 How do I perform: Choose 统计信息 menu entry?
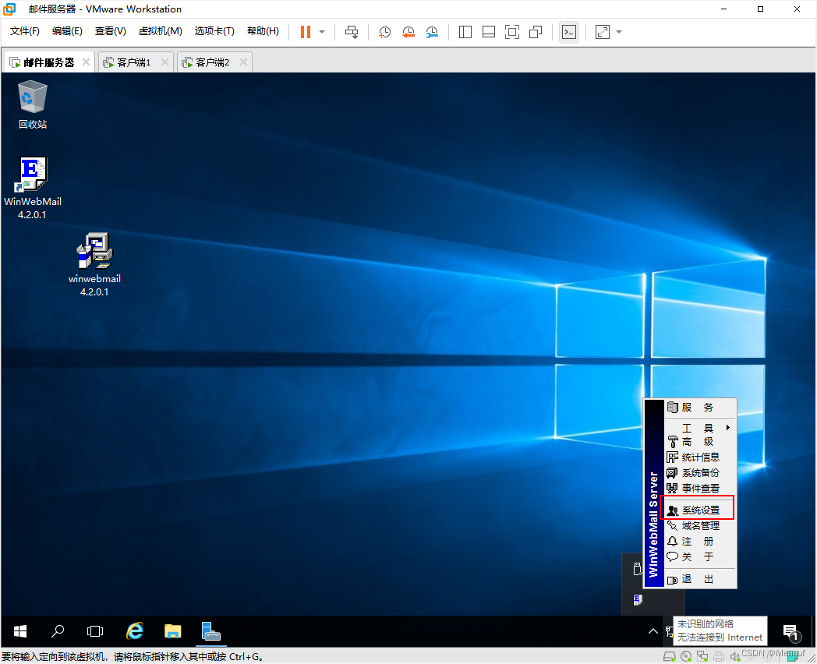click(x=700, y=457)
